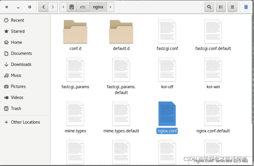This screenshot has width=254, height=166.
Task: Click the highlighted nginx.conf file icon
Action: point(167,114)
